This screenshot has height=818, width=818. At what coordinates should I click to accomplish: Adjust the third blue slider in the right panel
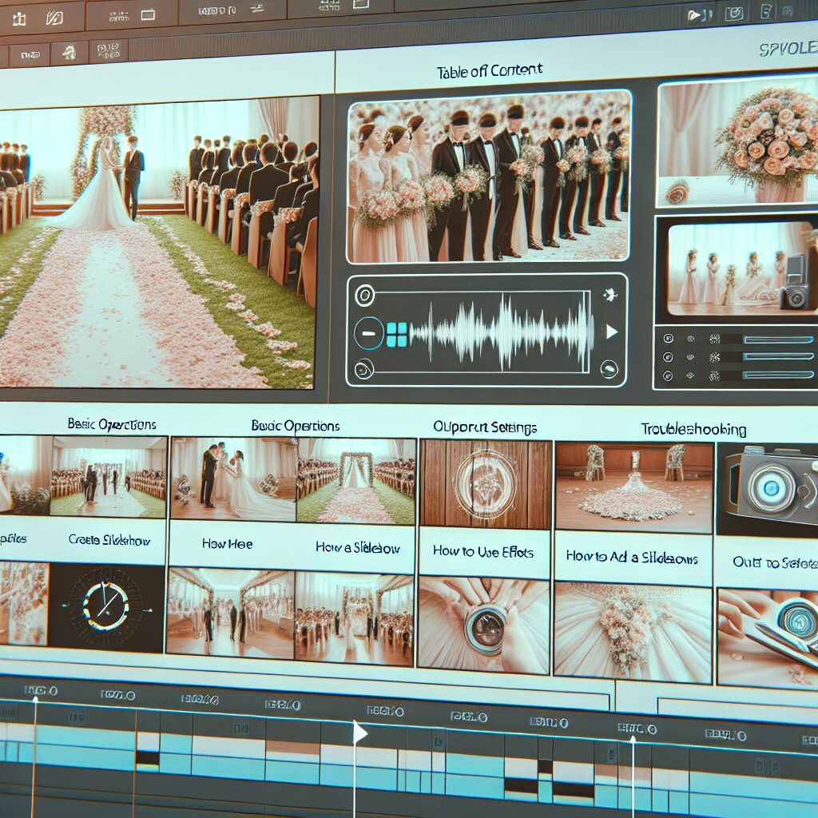778,375
